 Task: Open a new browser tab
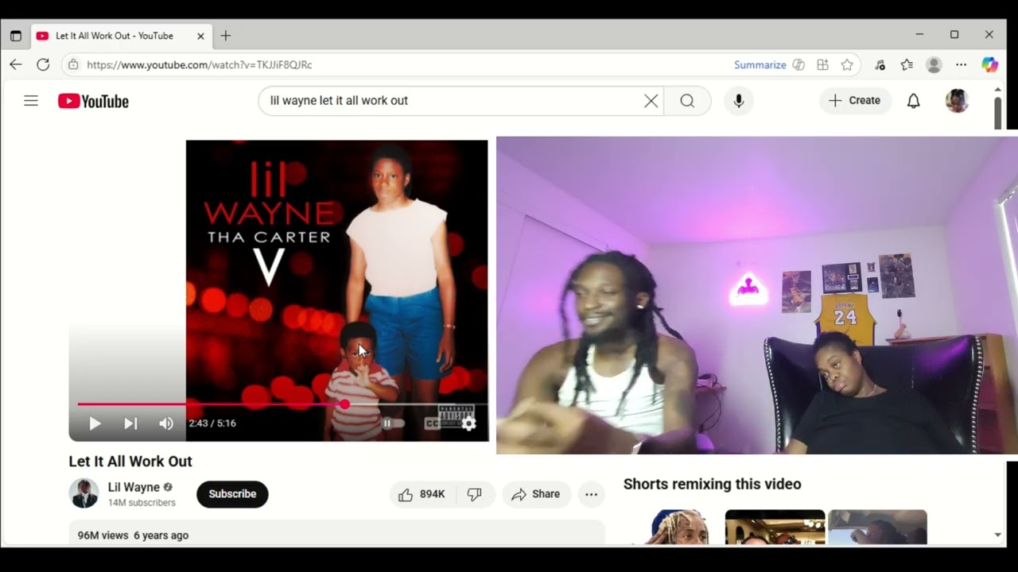[226, 36]
